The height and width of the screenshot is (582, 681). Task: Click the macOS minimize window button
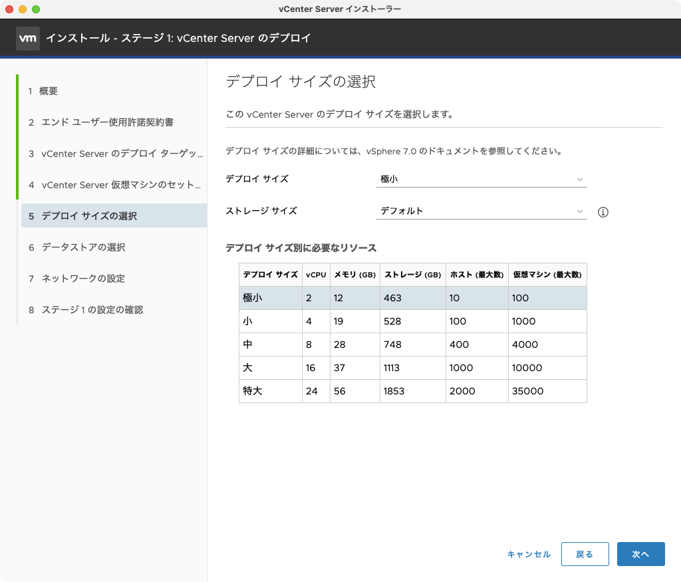[x=23, y=9]
